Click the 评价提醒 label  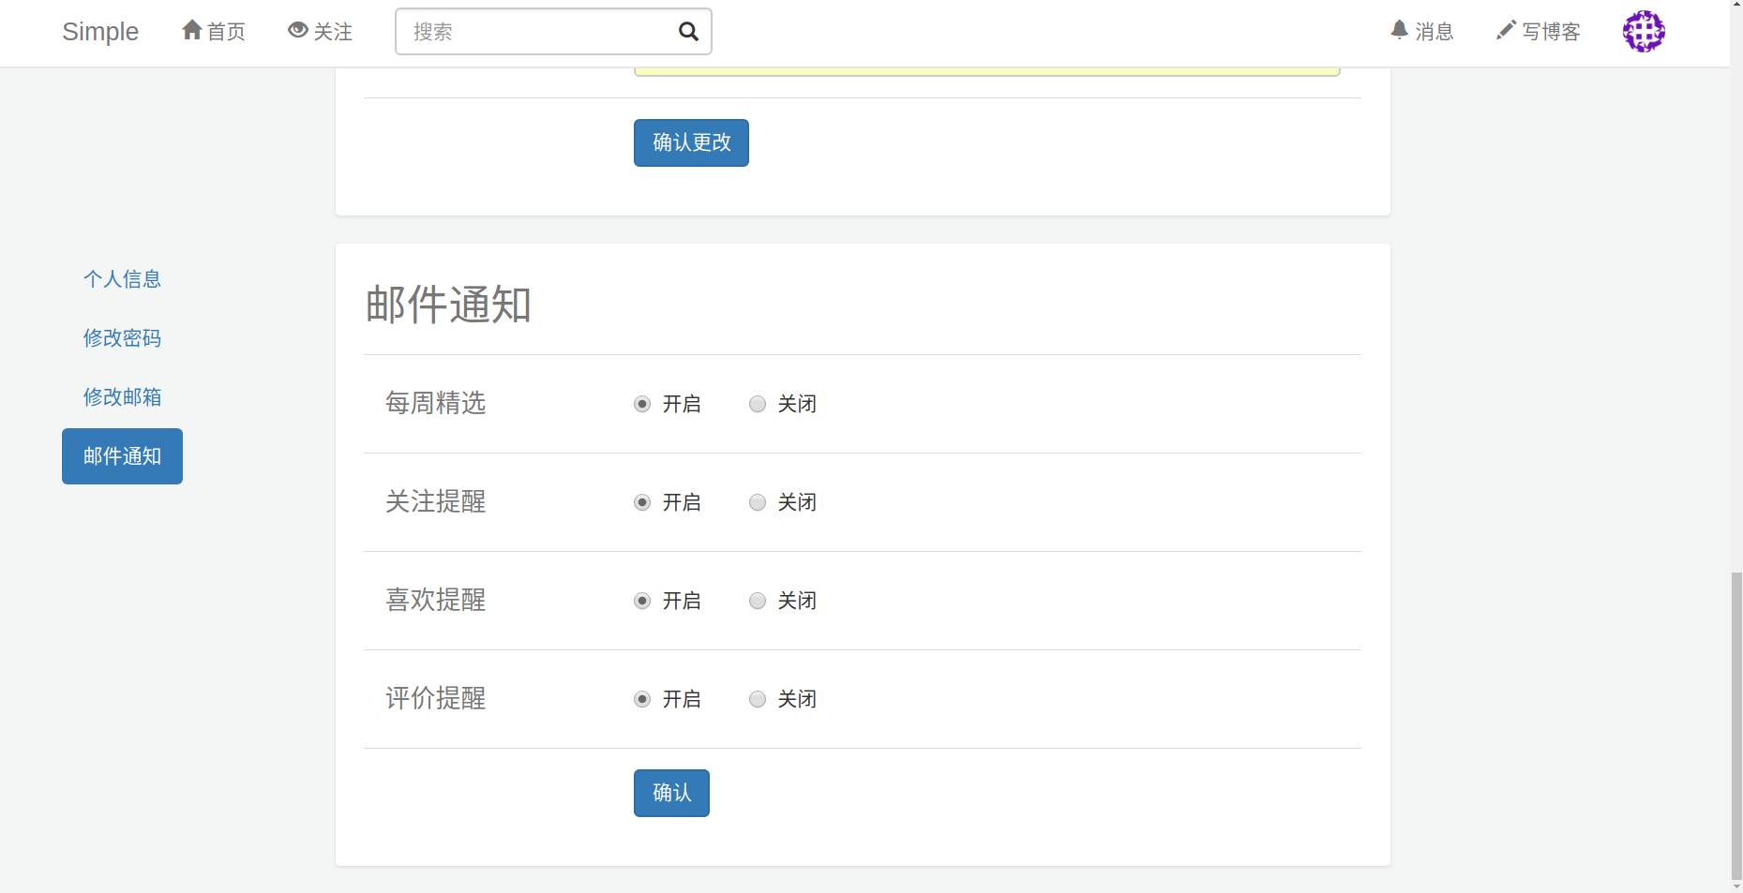pyautogui.click(x=435, y=698)
